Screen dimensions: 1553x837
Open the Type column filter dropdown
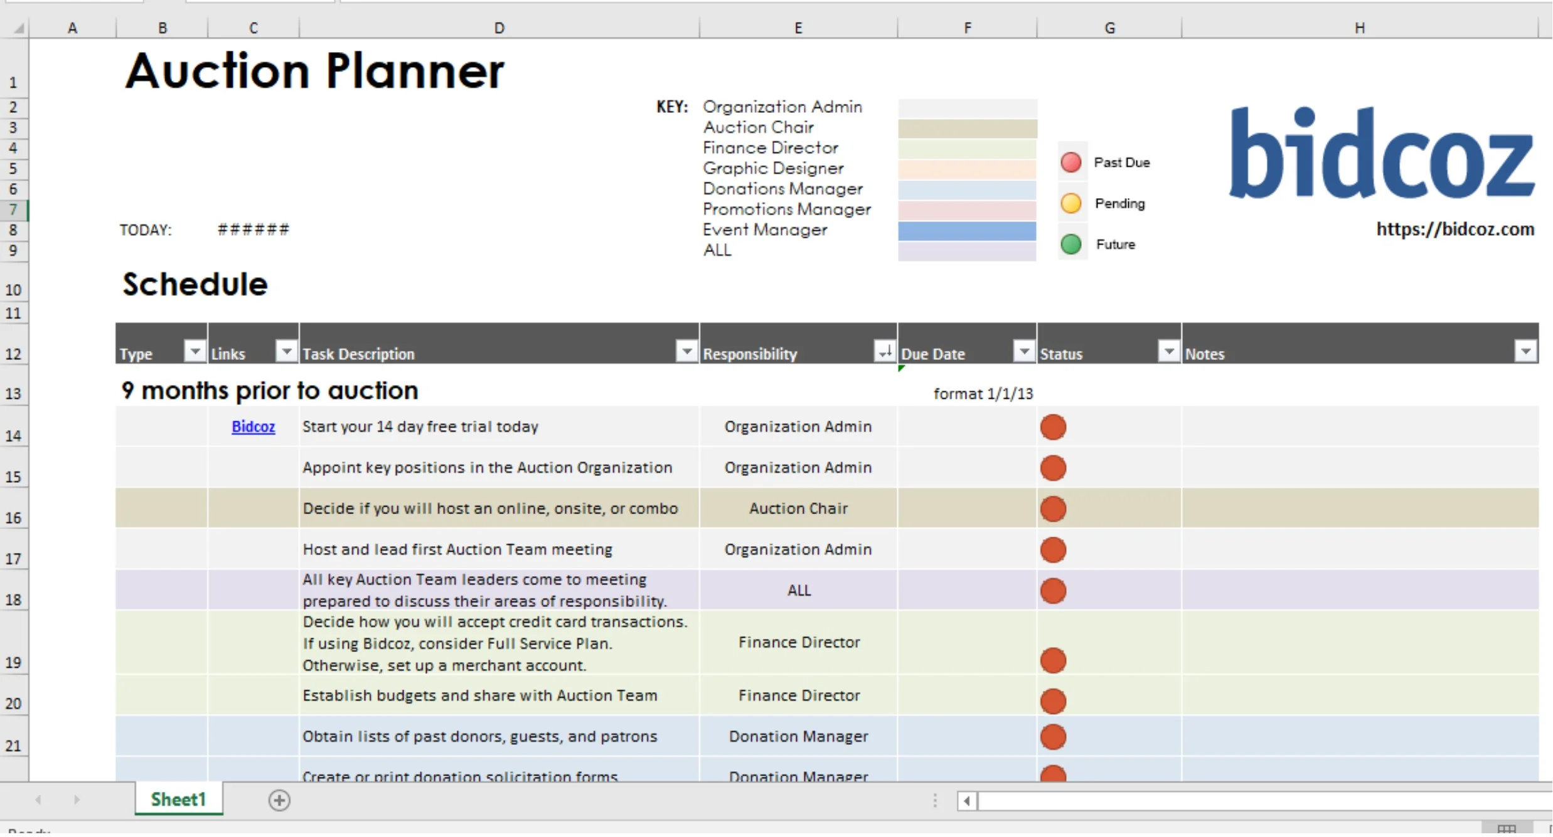click(x=195, y=352)
